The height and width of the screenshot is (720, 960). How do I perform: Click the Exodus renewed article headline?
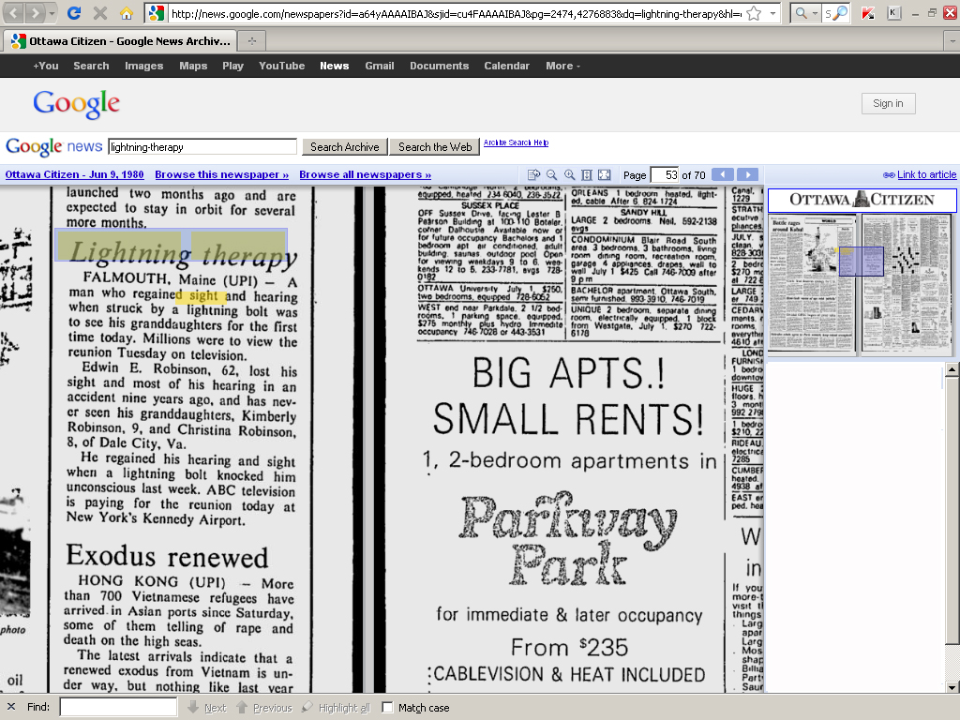[167, 556]
